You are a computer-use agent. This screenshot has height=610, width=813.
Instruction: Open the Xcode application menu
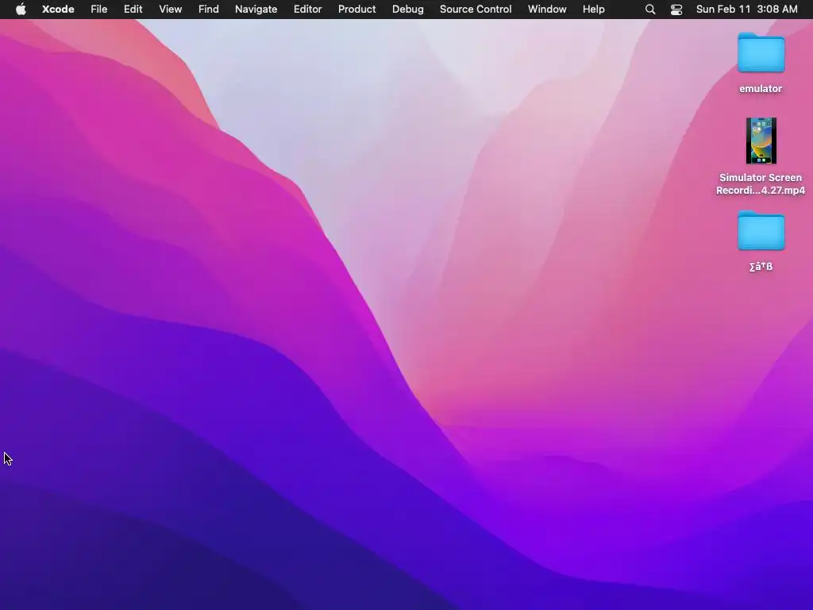[x=58, y=10]
